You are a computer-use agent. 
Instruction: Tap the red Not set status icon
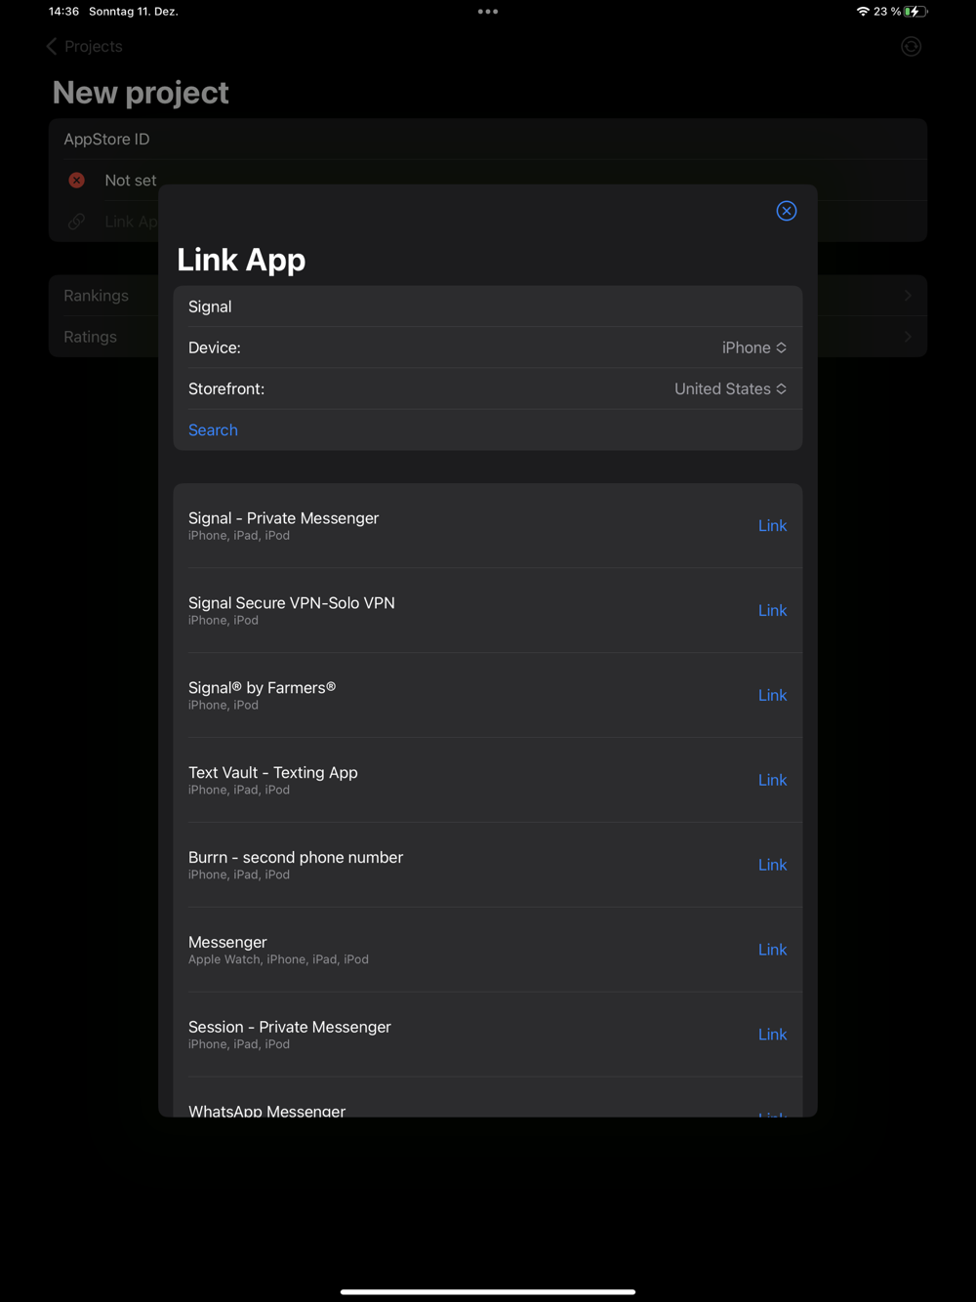[76, 181]
